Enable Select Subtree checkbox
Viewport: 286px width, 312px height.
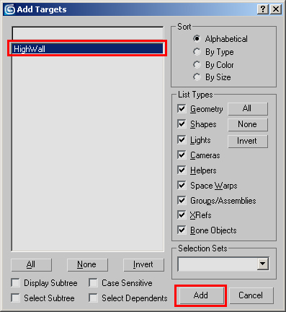click(16, 298)
